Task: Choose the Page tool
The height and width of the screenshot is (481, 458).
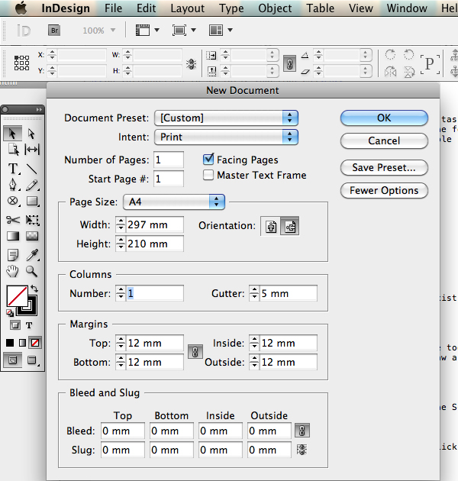Action: tap(13, 150)
